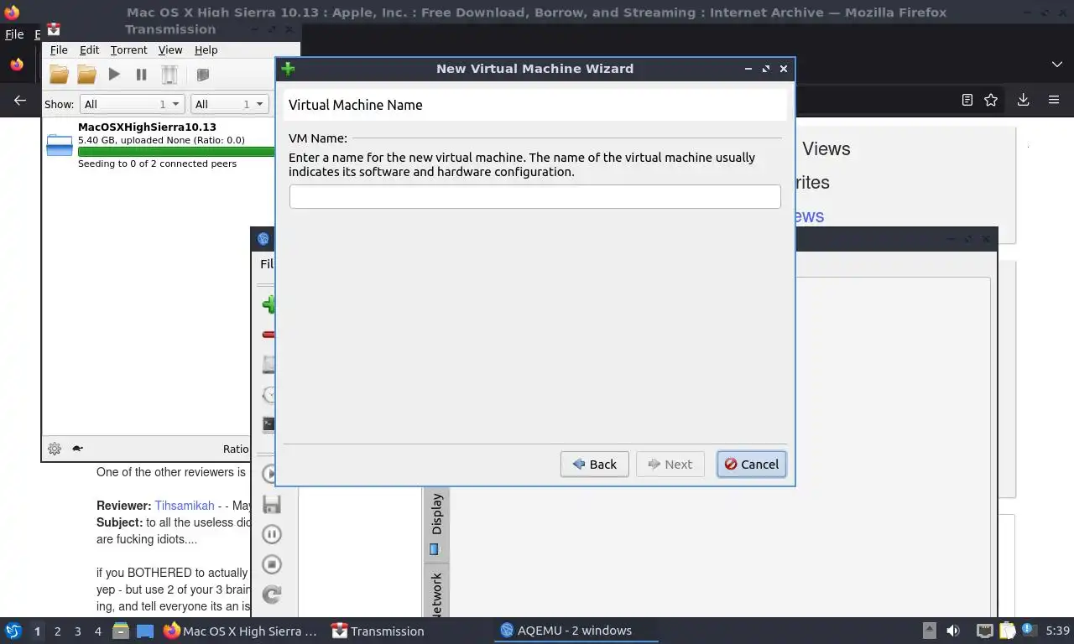
Task: Open reviewer Tihsamikah profile link
Action: (x=184, y=506)
